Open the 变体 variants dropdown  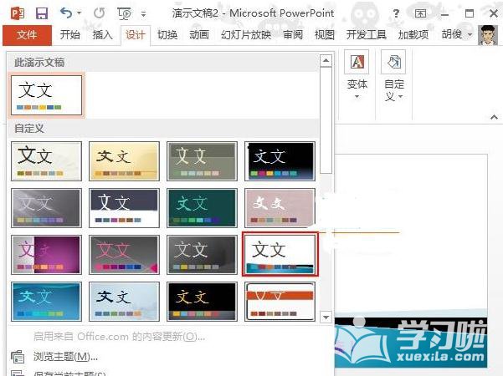click(x=357, y=75)
